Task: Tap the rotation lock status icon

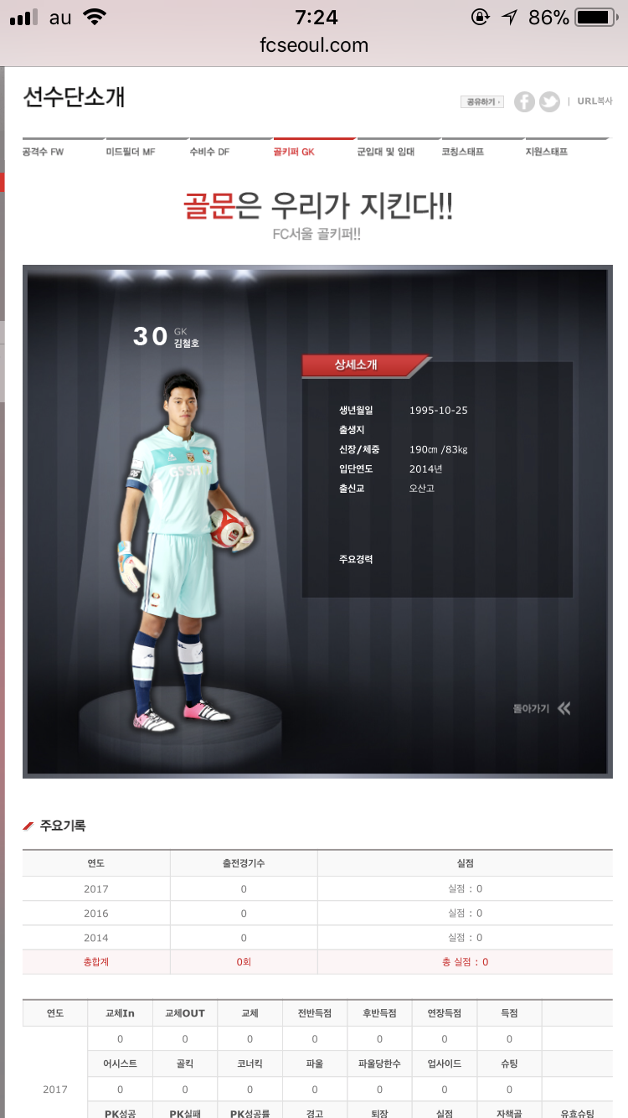Action: pyautogui.click(x=480, y=17)
